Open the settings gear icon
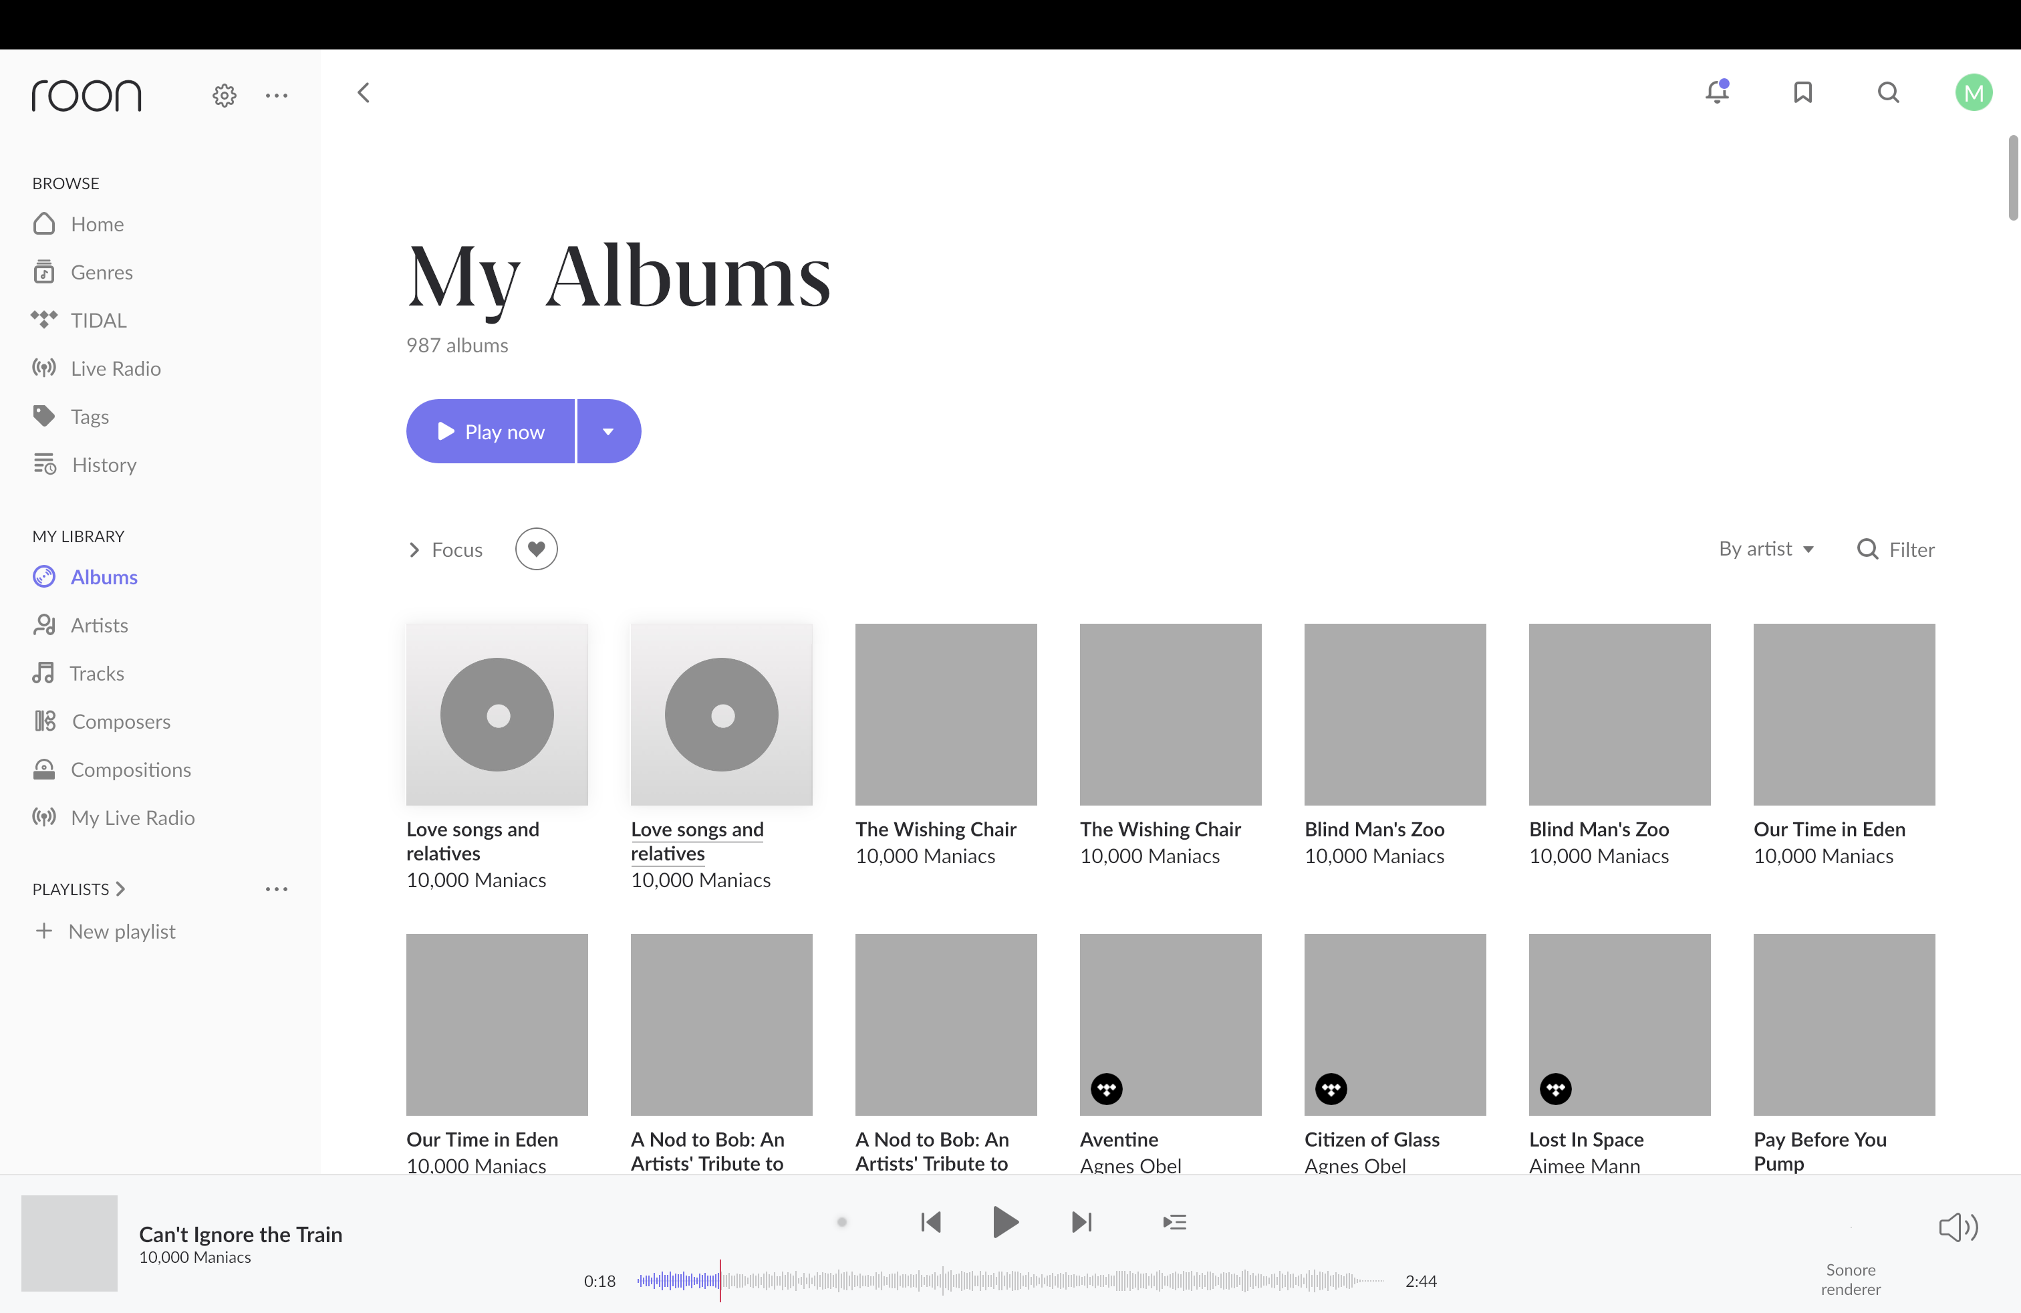Image resolution: width=2021 pixels, height=1313 pixels. point(224,95)
